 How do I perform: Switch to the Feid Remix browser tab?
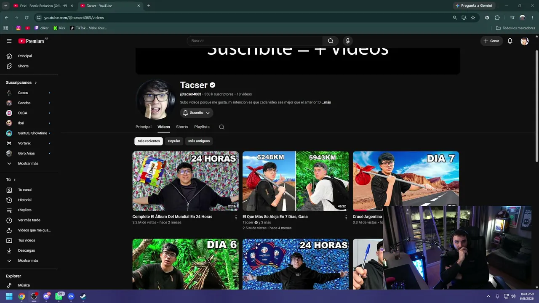click(40, 6)
